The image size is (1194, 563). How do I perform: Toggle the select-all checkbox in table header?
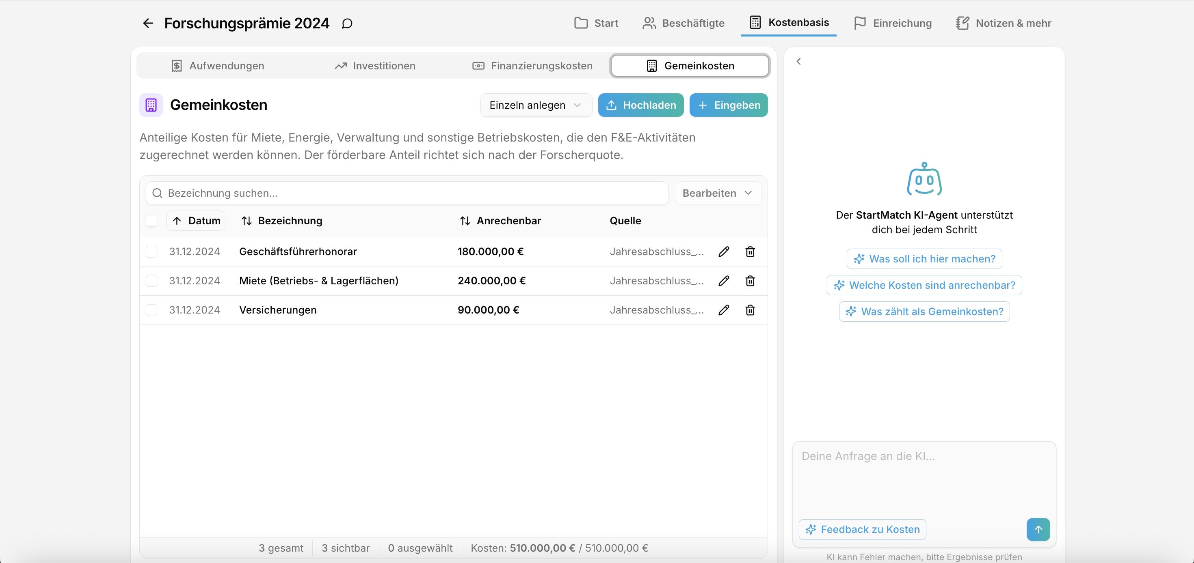click(151, 221)
